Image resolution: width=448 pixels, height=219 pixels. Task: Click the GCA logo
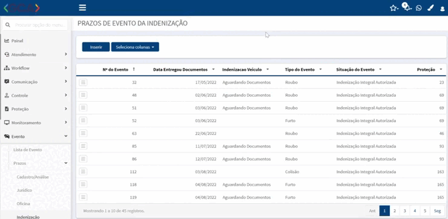[21, 8]
